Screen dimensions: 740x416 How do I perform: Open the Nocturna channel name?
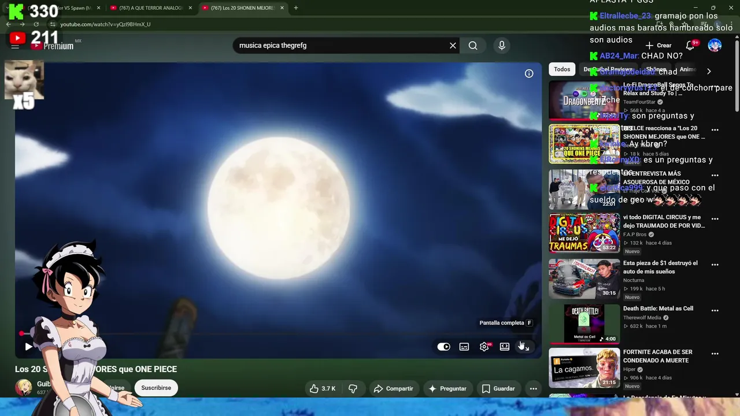point(634,280)
